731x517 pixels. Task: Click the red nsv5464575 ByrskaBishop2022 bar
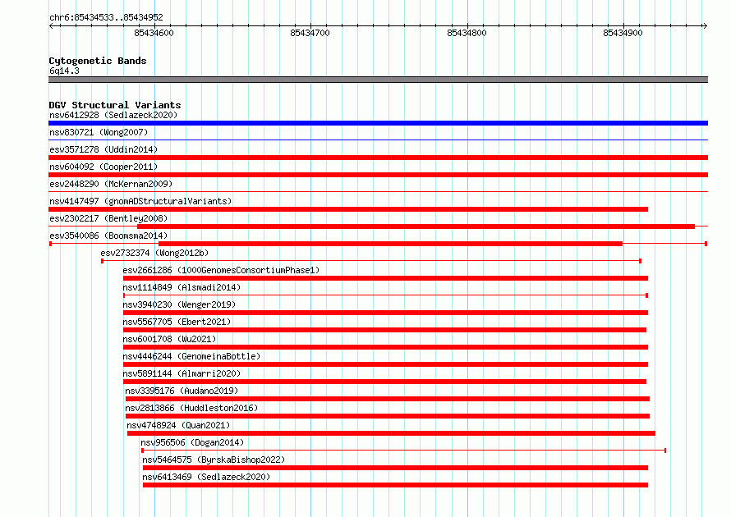(x=395, y=468)
